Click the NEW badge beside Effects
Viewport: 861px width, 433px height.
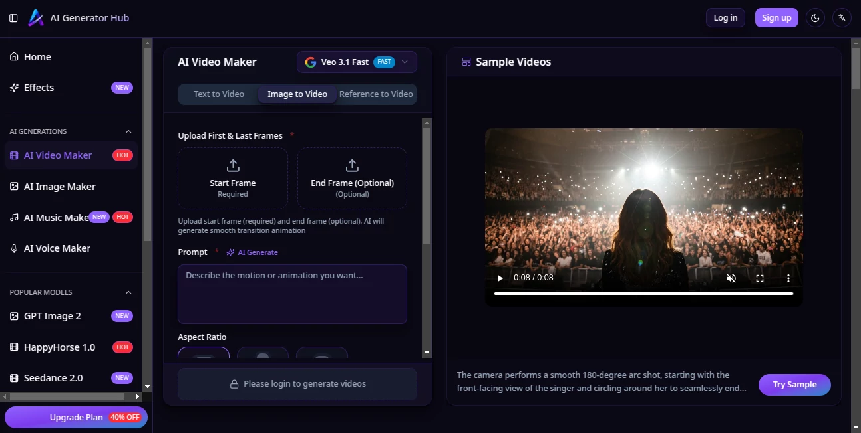[122, 88]
